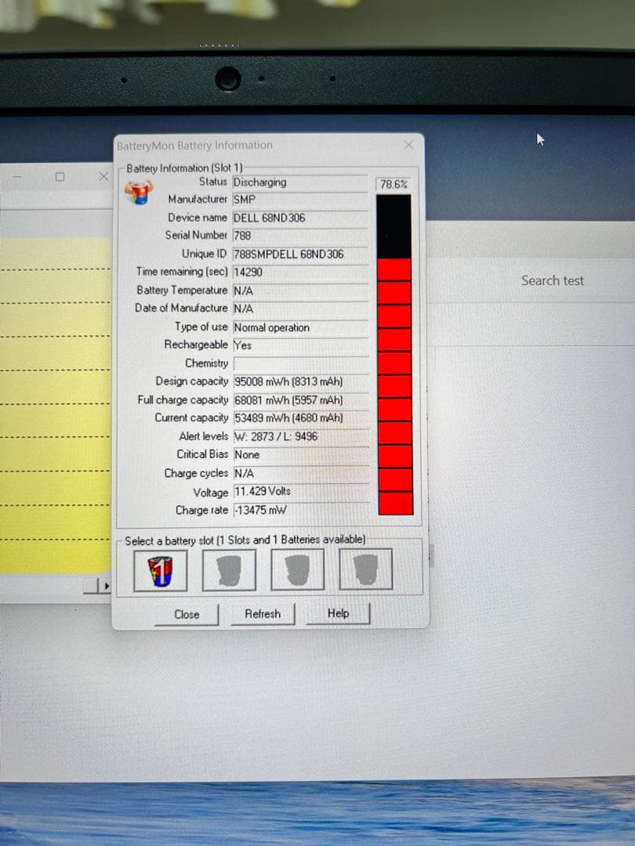Click the Status field showing Discharging
The image size is (635, 846).
pyautogui.click(x=302, y=182)
